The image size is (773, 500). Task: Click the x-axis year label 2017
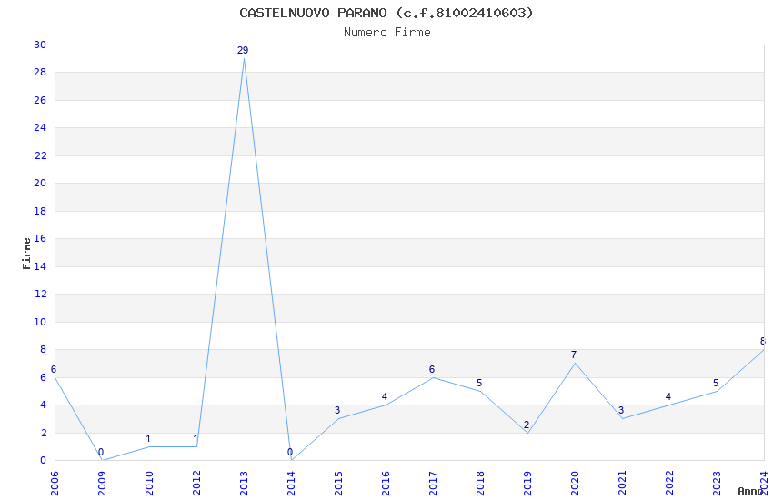(x=433, y=484)
